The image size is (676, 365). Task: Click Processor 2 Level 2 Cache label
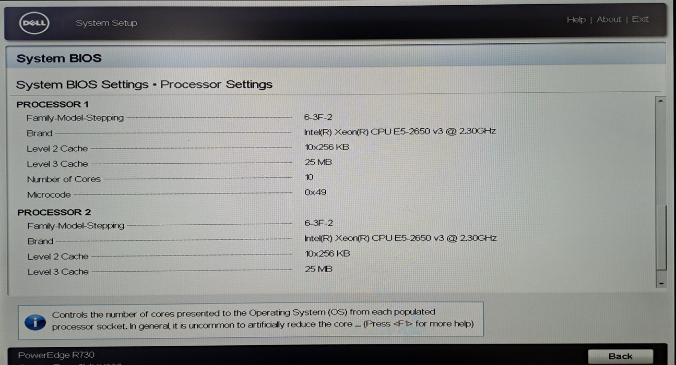58,257
